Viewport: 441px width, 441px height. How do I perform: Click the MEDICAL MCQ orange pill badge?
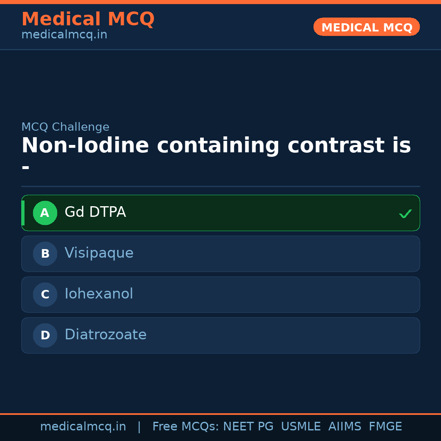point(366,27)
